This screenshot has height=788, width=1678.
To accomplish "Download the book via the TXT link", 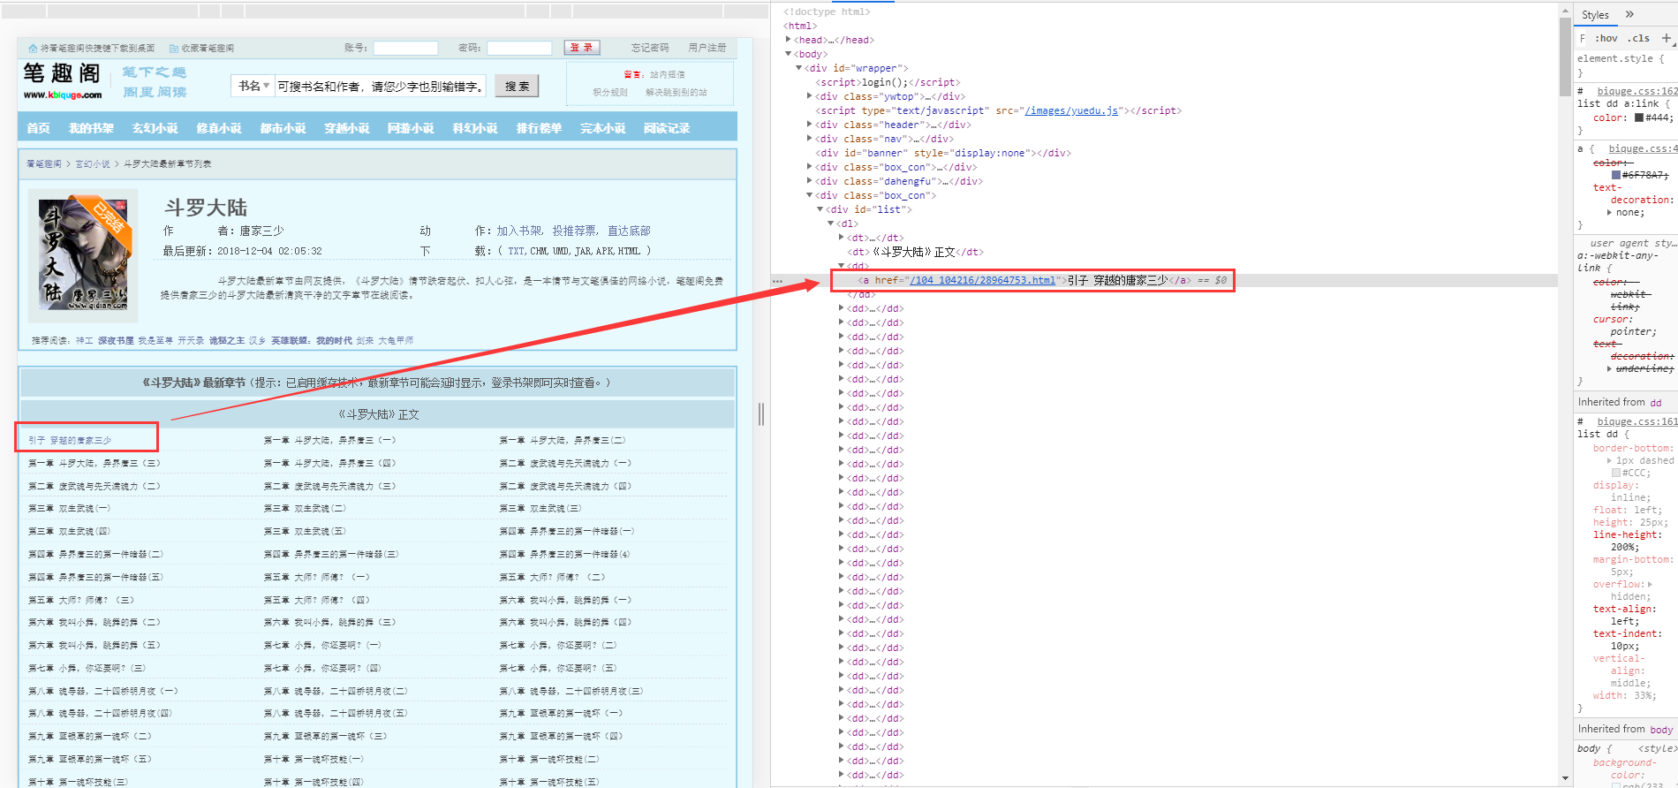I will click(516, 251).
